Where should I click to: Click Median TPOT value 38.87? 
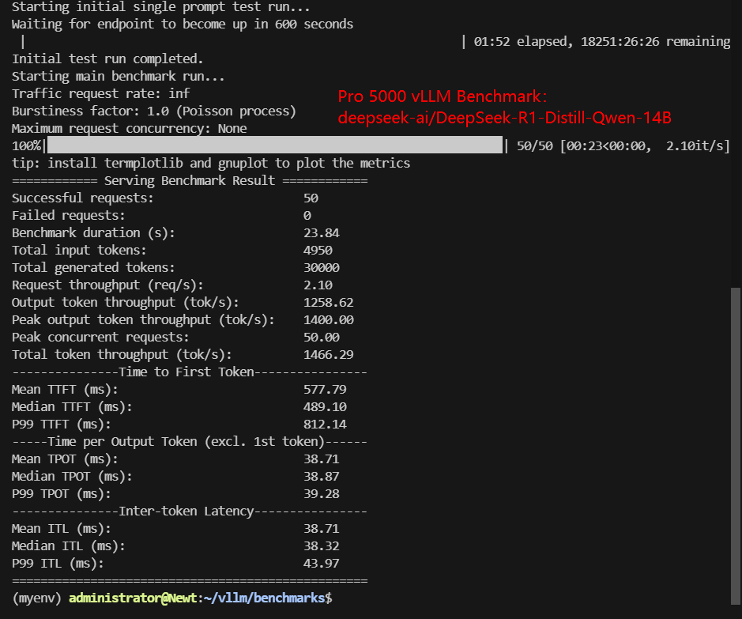point(322,476)
